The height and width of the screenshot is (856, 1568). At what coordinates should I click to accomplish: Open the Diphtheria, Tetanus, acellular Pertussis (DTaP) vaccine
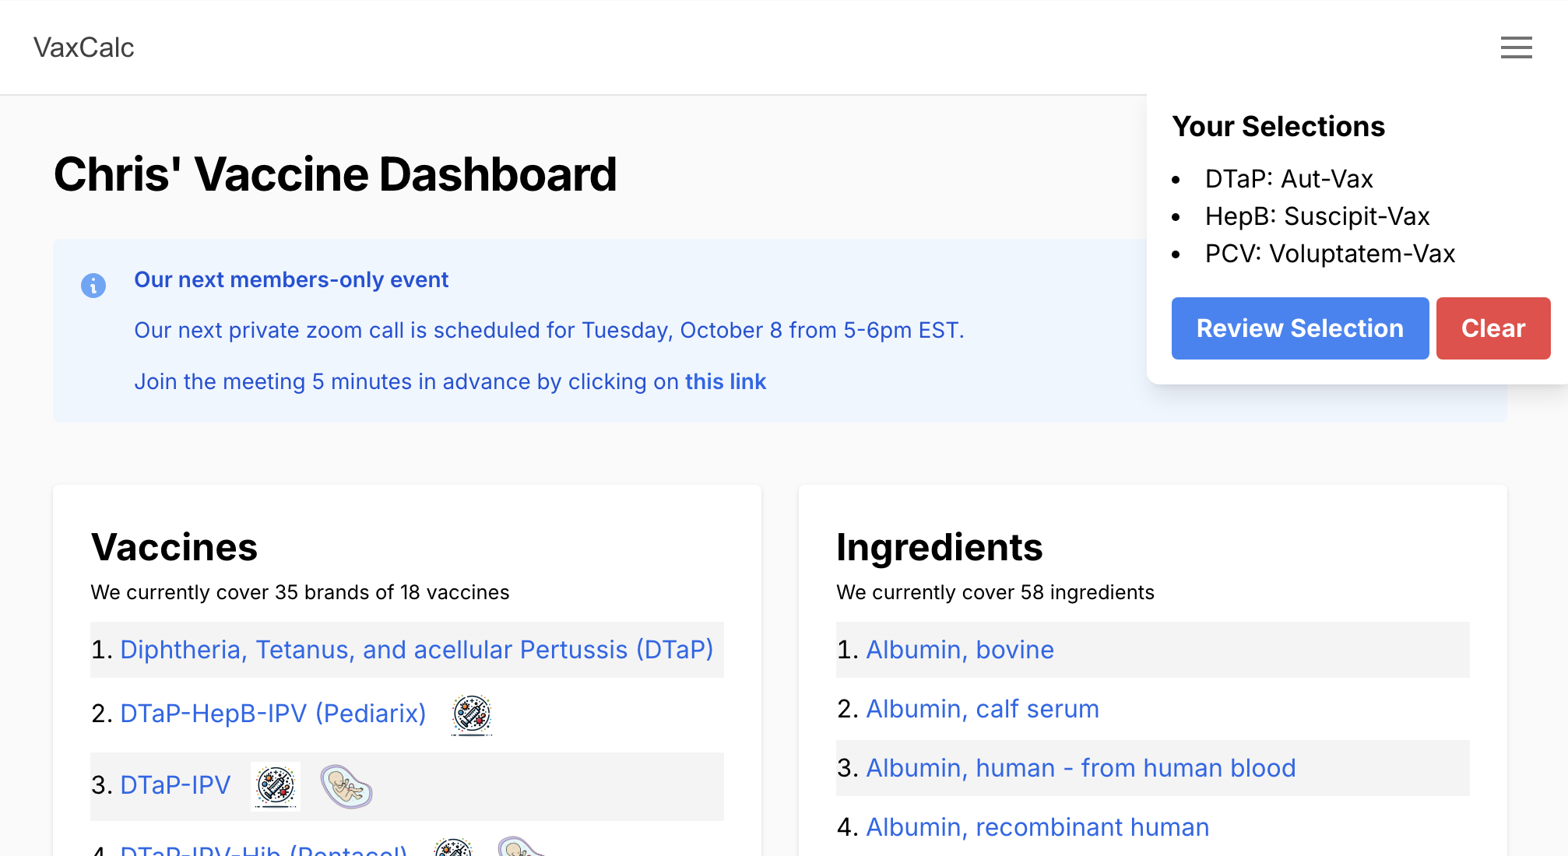[x=417, y=650]
